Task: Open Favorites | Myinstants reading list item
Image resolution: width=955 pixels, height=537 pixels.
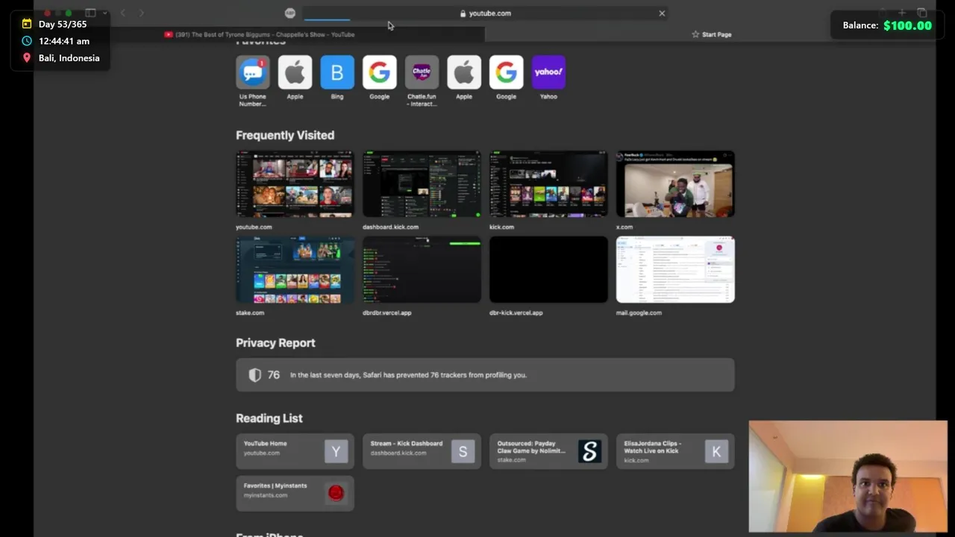Action: pos(295,493)
